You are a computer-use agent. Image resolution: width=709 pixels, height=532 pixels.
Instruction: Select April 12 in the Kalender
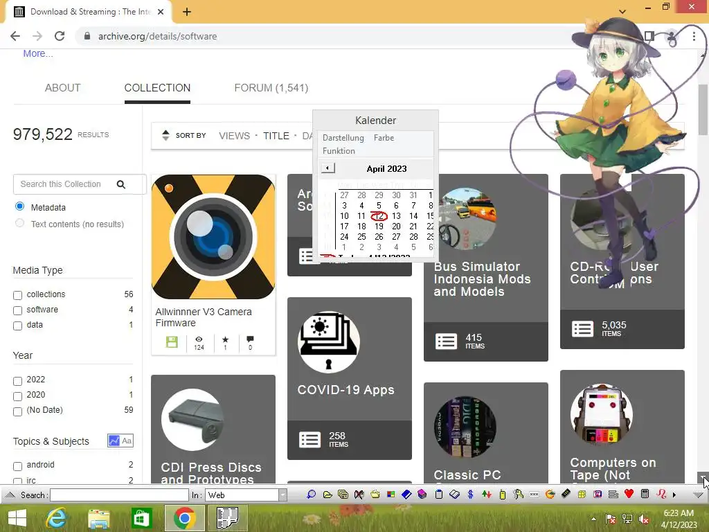[379, 216]
